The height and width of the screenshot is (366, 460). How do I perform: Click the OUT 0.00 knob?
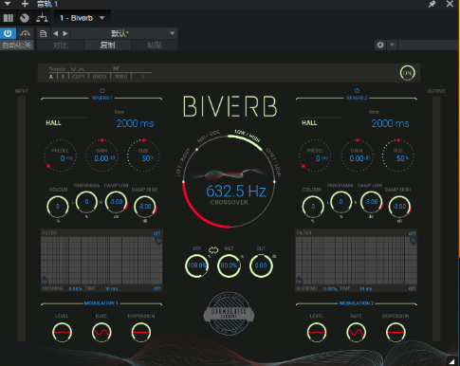point(261,265)
